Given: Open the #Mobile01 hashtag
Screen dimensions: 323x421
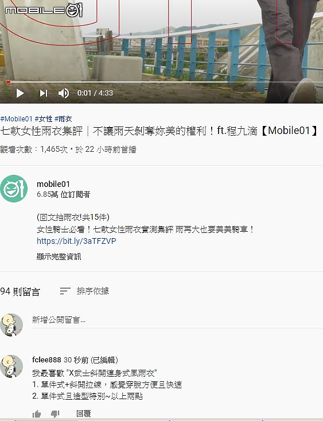Looking at the screenshot, I should tap(16, 118).
